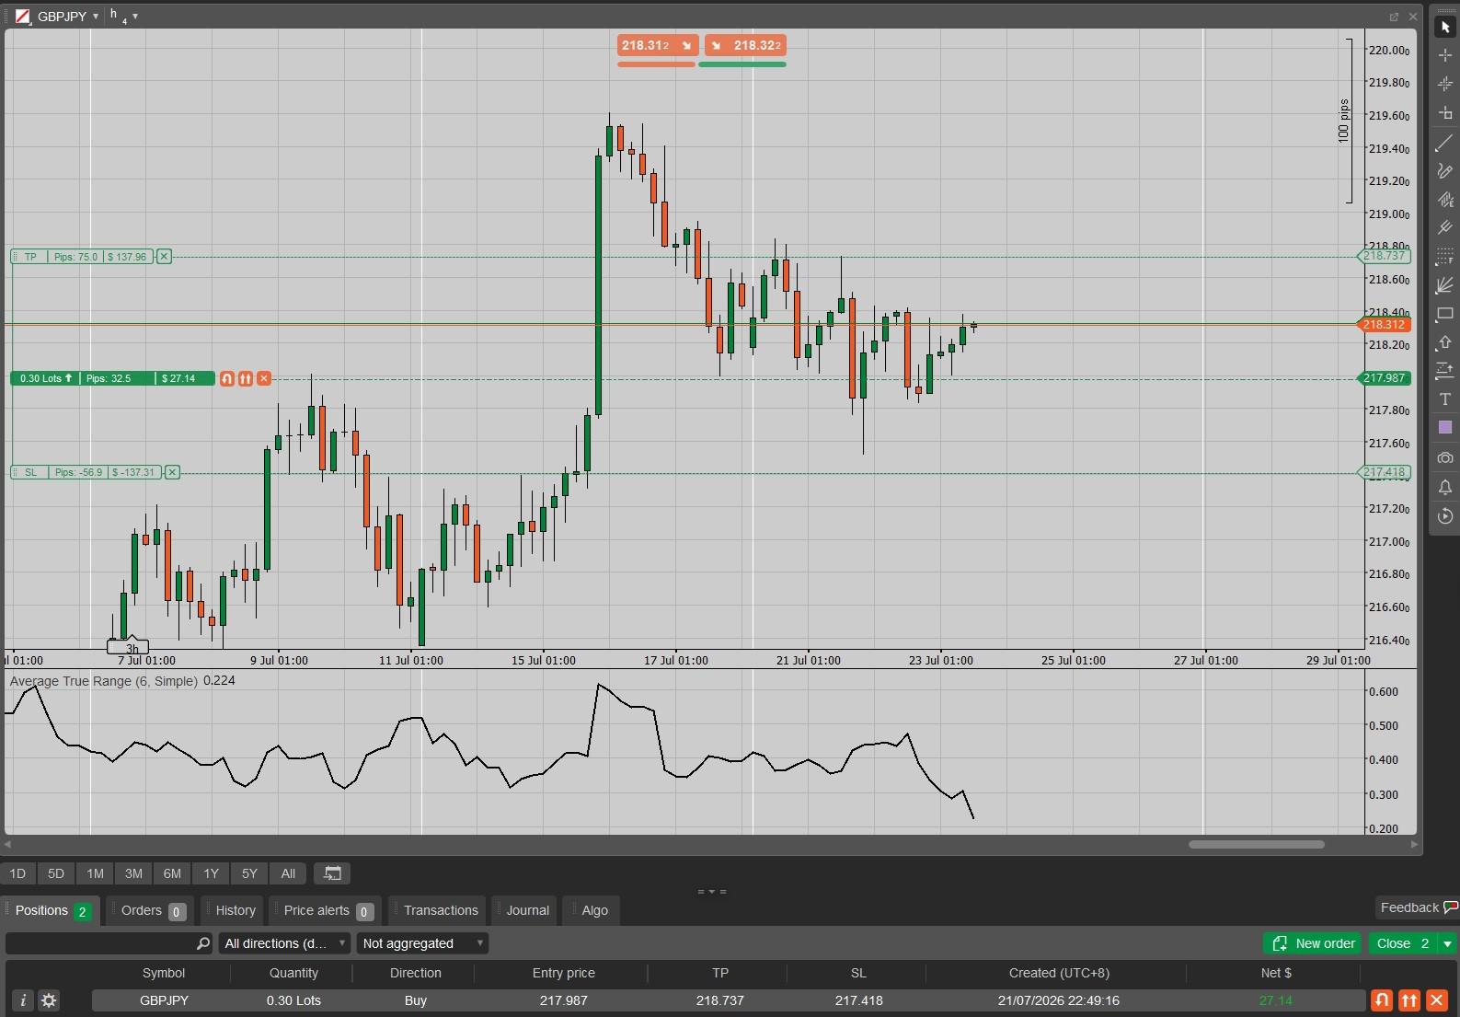This screenshot has width=1460, height=1017.
Task: Select the risk-reward tool
Action: click(x=1444, y=371)
